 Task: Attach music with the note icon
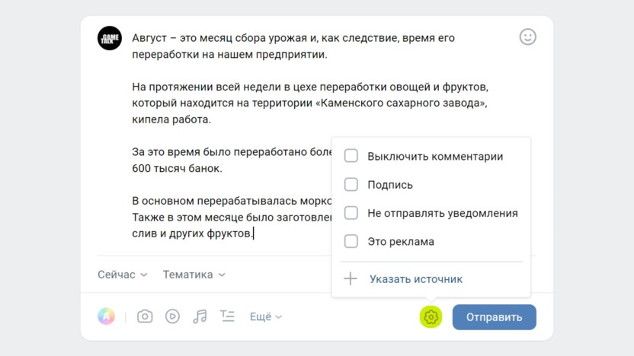point(200,316)
